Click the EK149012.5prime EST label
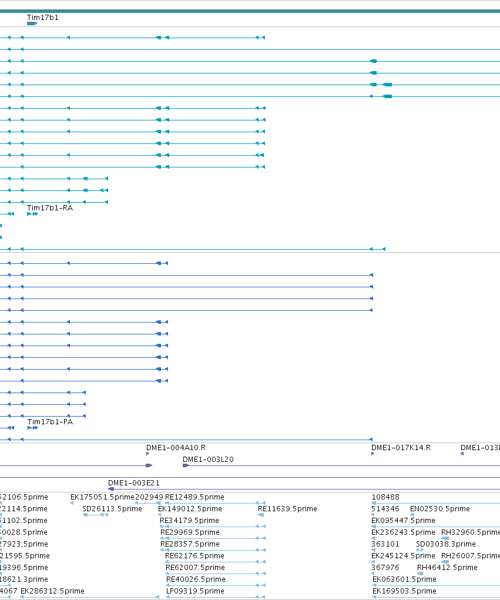The width and height of the screenshot is (500, 600). (x=190, y=509)
